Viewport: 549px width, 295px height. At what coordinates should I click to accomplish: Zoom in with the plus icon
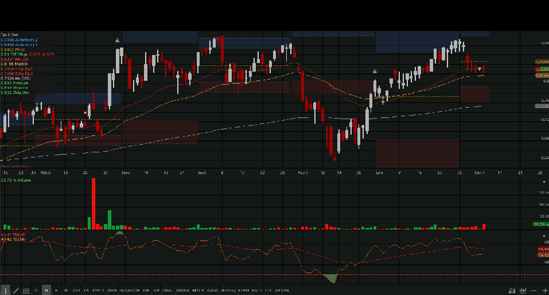tap(545, 291)
